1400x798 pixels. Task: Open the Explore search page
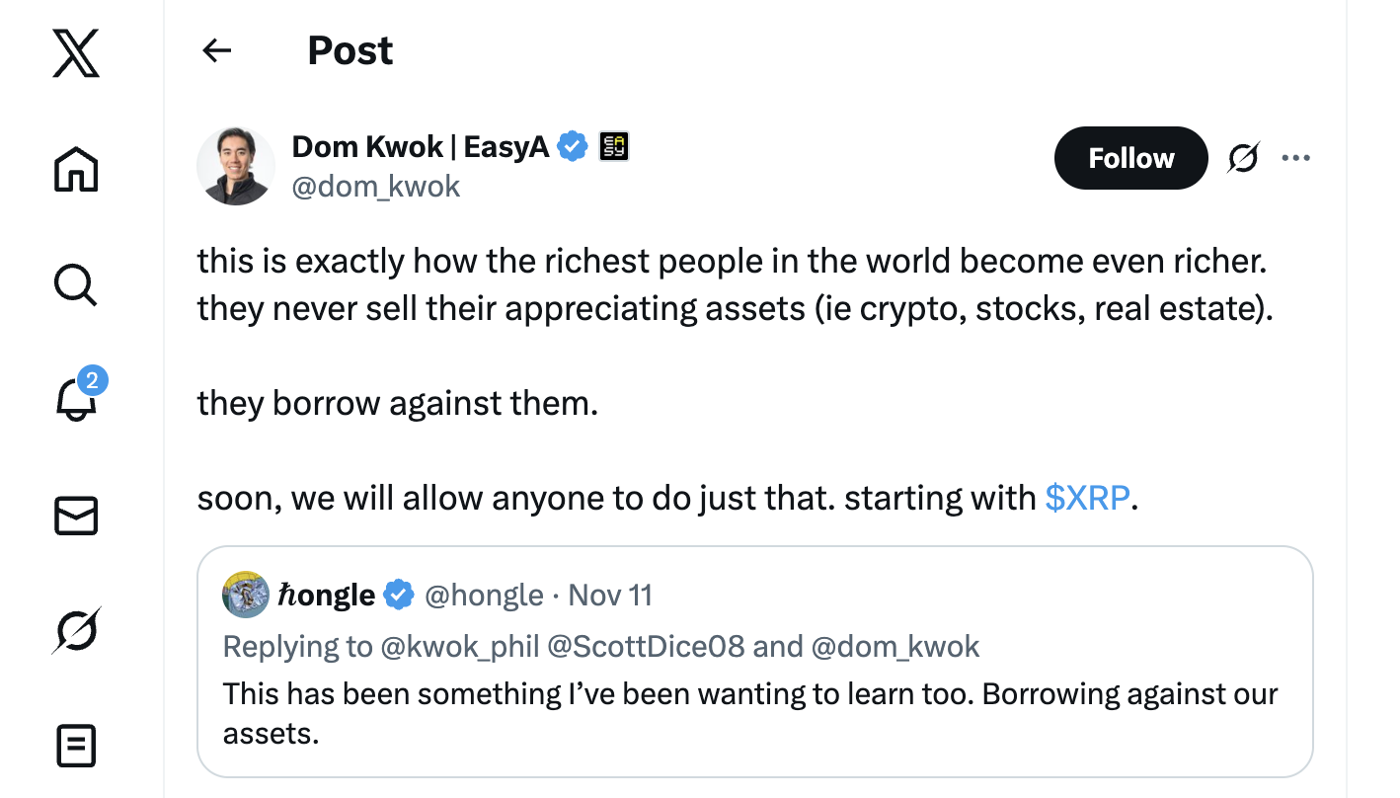(75, 286)
